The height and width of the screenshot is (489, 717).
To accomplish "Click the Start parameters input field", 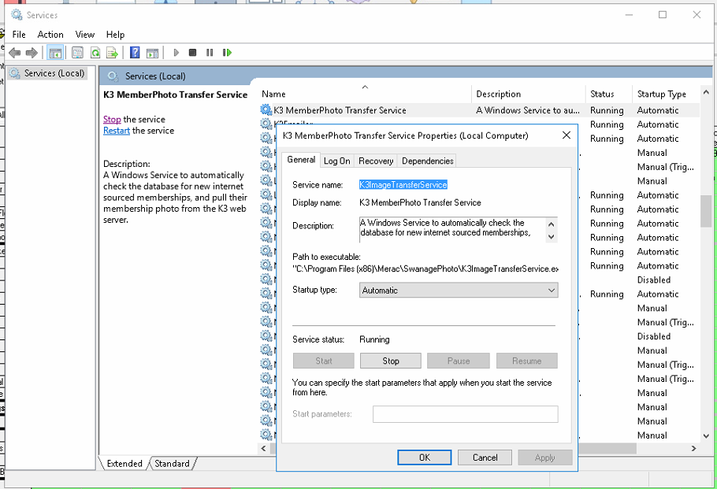I will point(465,414).
